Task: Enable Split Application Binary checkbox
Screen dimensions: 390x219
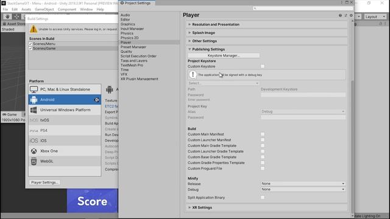Action: pyautogui.click(x=263, y=197)
